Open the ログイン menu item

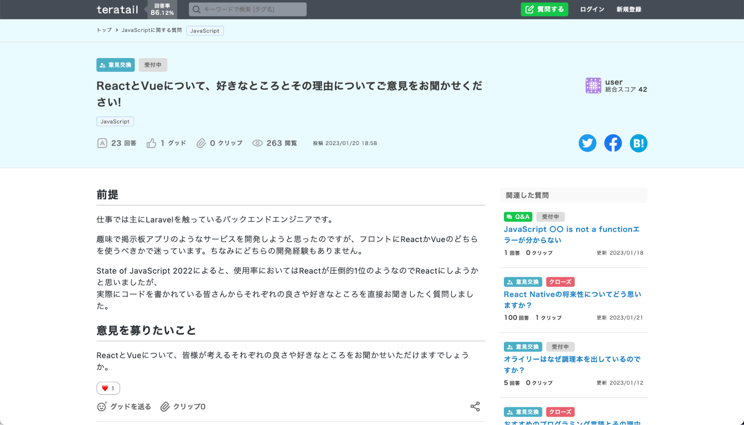pyautogui.click(x=592, y=9)
